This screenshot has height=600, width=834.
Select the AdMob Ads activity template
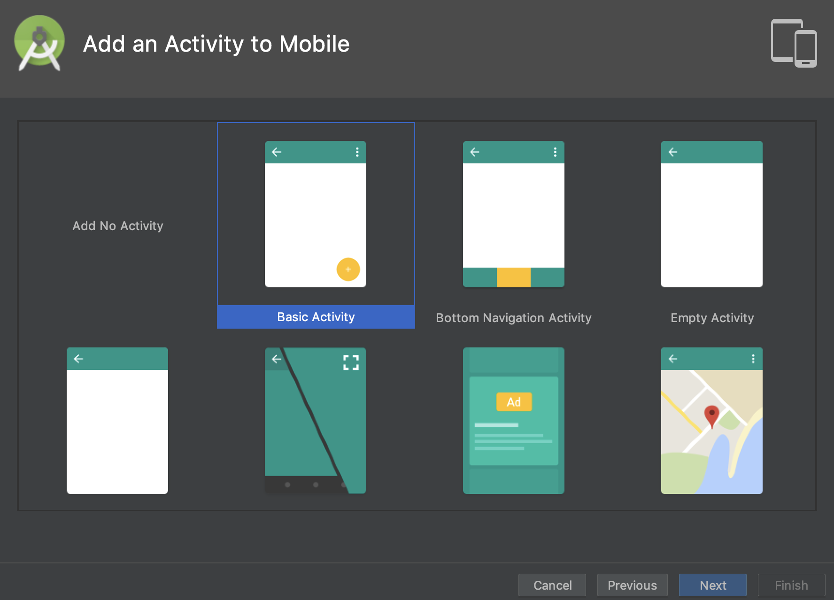coord(513,420)
